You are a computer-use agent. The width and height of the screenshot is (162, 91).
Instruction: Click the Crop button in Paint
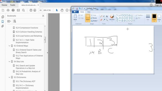click(93, 15)
